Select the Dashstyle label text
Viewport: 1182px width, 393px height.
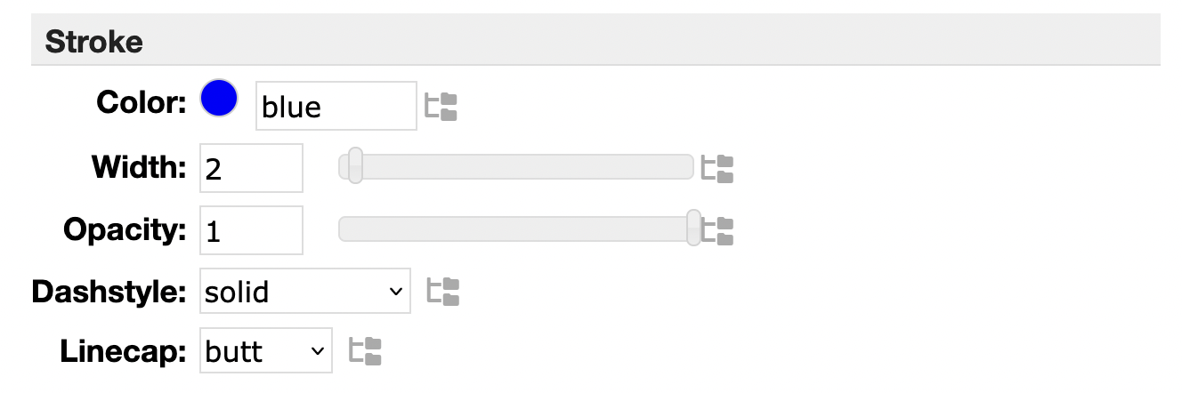109,291
